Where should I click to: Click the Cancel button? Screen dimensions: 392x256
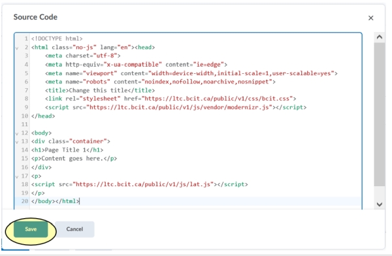(x=74, y=229)
